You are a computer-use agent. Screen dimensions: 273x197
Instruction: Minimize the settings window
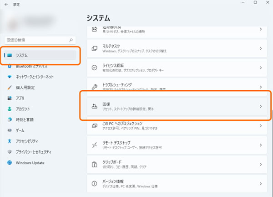click(x=243, y=2)
